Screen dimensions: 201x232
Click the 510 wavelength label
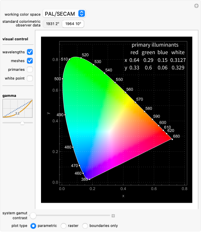pyautogui.click(x=64, y=59)
